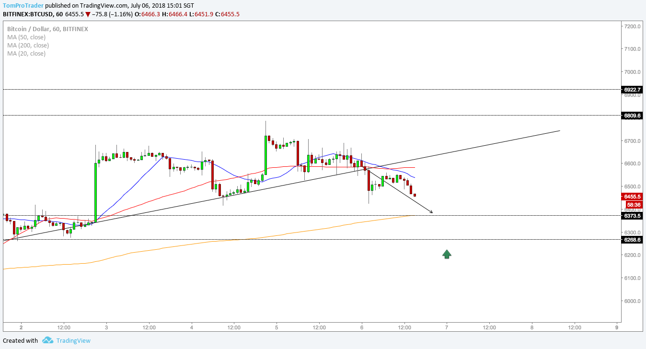This screenshot has width=646, height=349.
Task: Click date 4 on time axis
Action: [191, 328]
